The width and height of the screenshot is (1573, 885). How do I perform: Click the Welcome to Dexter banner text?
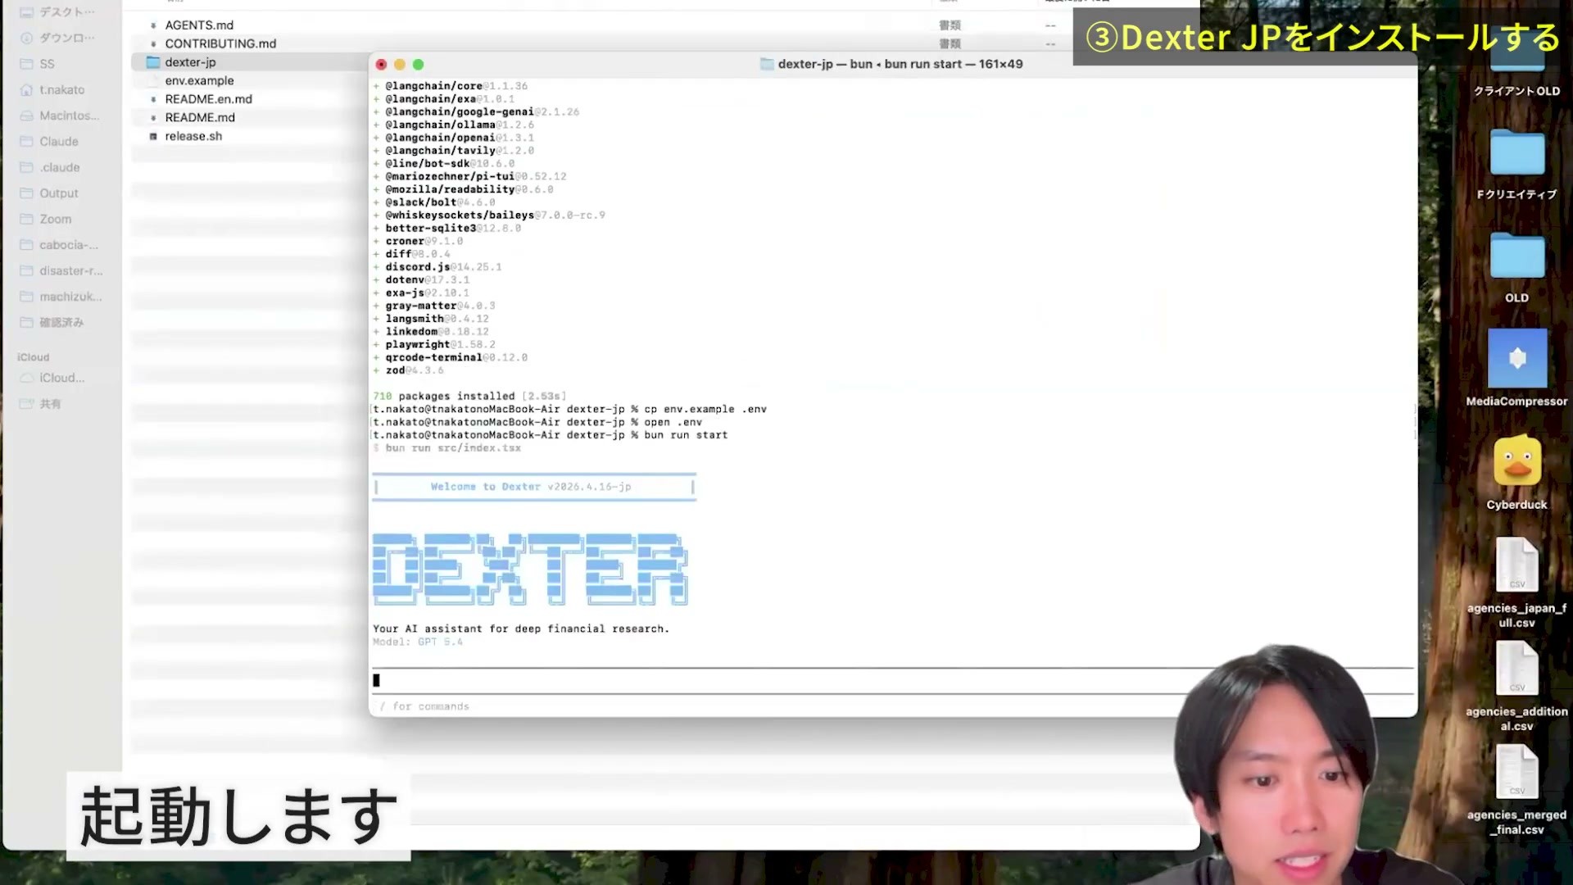[531, 487]
